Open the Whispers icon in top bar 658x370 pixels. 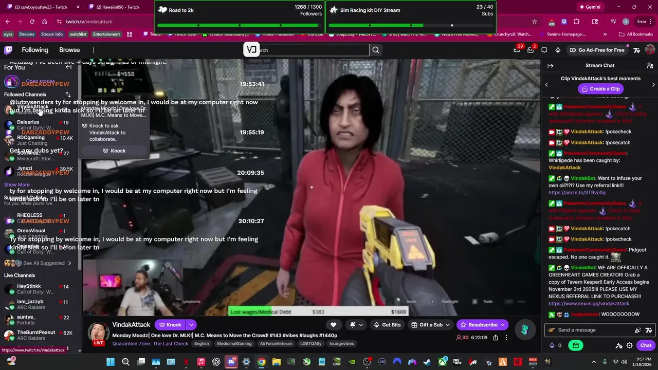544,50
